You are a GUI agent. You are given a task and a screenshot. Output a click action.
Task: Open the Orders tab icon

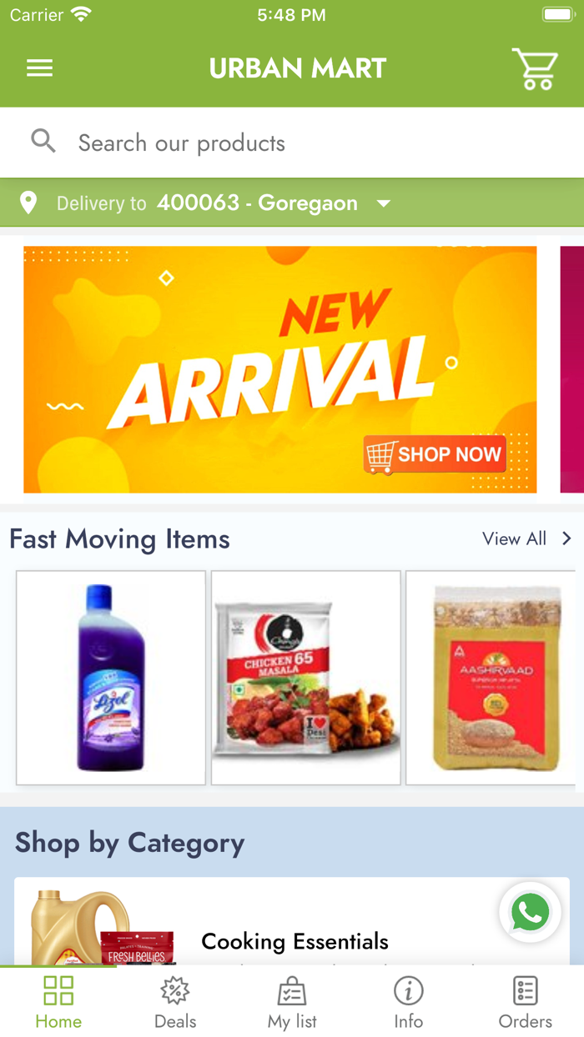click(x=526, y=991)
